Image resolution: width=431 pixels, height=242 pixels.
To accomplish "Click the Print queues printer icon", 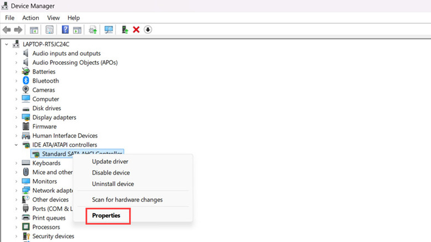I will (26, 218).
